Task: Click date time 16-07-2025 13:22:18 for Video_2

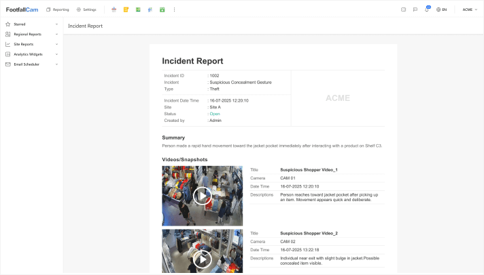Action: pos(299,250)
